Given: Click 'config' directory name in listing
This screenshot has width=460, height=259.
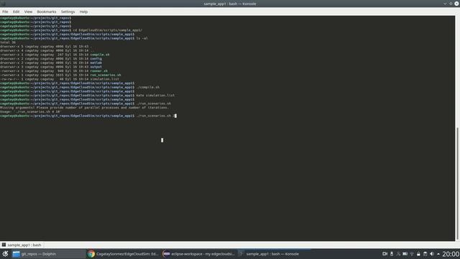Looking at the screenshot, I should (x=96, y=59).
